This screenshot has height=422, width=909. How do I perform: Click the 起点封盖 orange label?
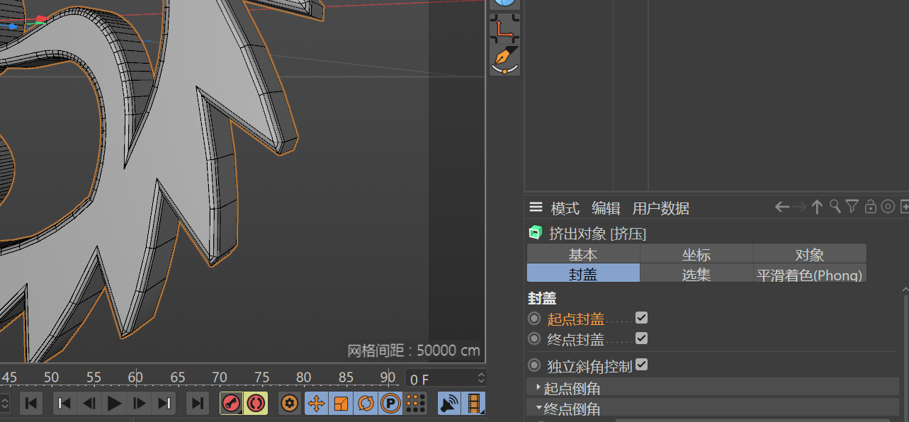[575, 319]
